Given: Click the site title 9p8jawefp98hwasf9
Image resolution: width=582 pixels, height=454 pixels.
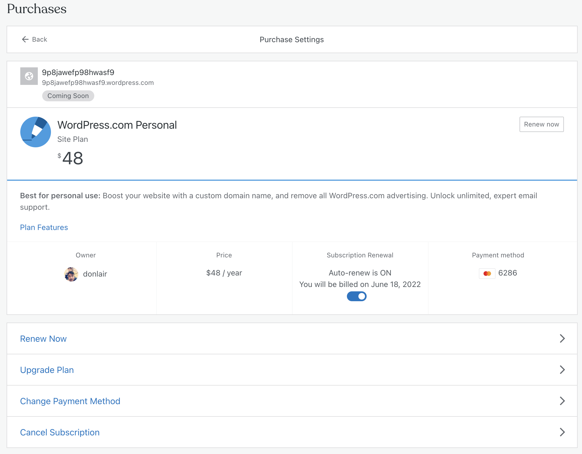Looking at the screenshot, I should click(x=78, y=72).
